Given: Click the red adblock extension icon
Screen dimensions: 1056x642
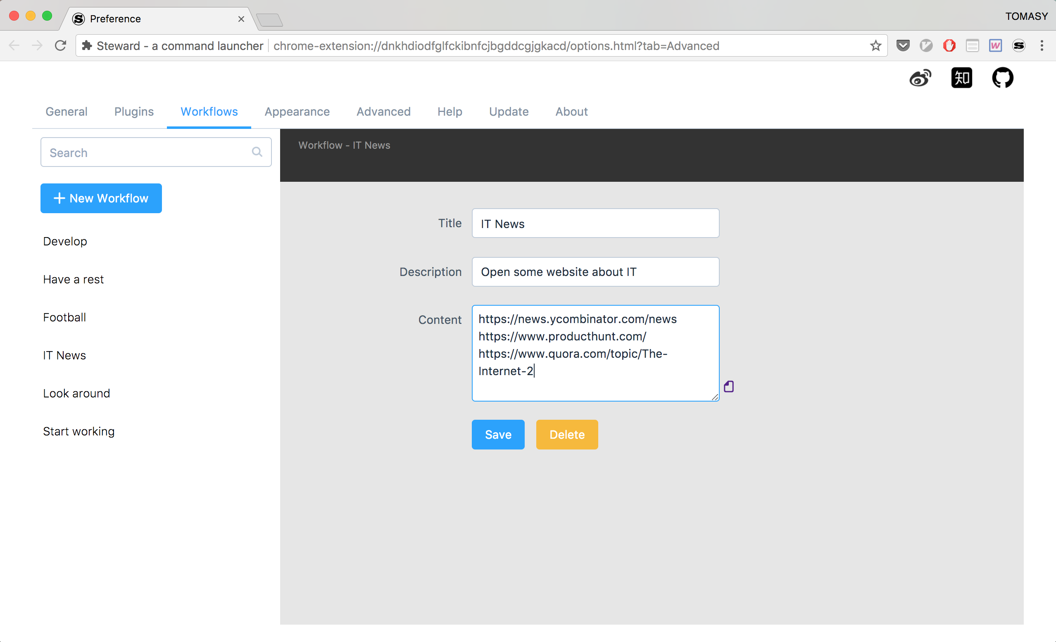Looking at the screenshot, I should point(949,45).
